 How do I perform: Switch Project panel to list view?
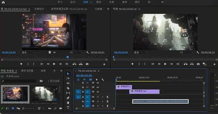point(8,108)
